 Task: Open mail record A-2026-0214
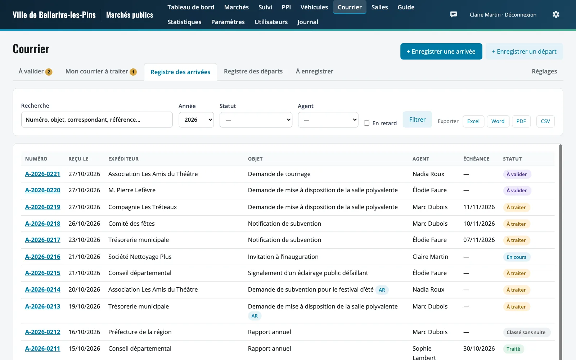[42, 289]
